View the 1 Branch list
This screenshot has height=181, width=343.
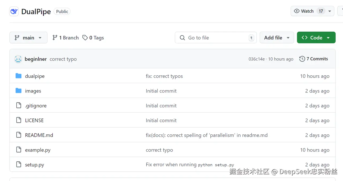click(x=66, y=38)
